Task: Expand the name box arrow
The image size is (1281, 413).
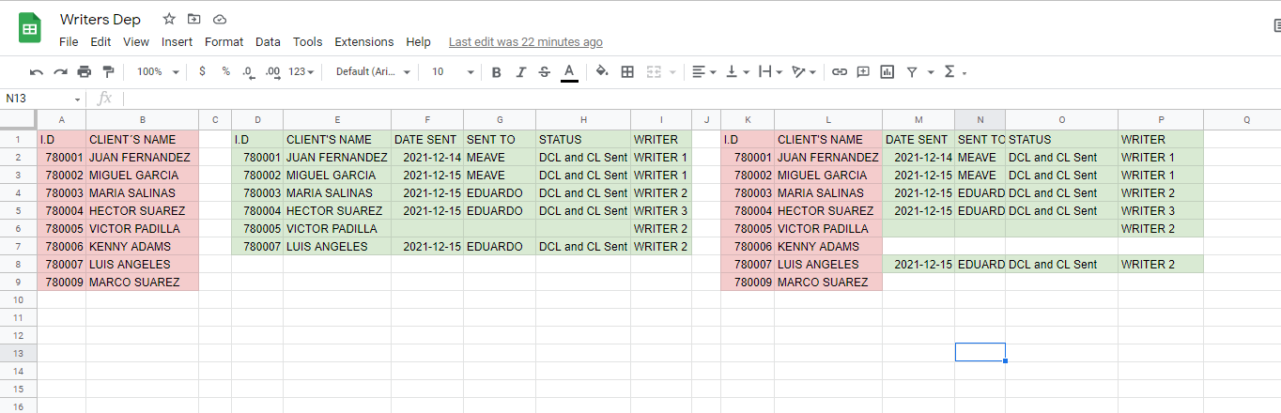Action: pyautogui.click(x=78, y=99)
